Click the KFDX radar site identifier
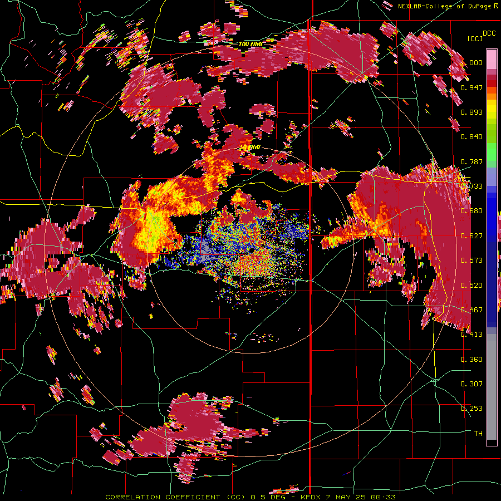Screen dimensions: 501x501 311,497
